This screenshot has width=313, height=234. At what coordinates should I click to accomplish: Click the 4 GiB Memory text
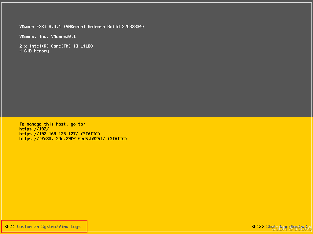point(34,51)
